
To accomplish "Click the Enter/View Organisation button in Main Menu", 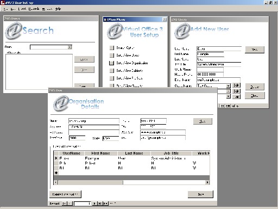I will tap(111, 63).
